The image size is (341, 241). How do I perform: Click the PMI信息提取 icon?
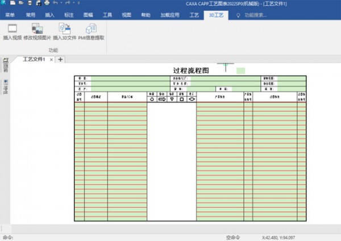(x=91, y=28)
